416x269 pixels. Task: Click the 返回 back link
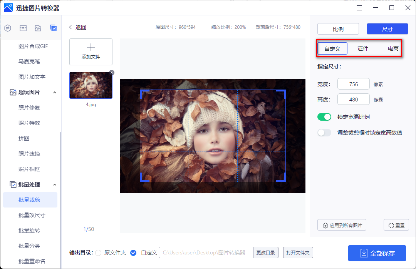[x=77, y=27]
